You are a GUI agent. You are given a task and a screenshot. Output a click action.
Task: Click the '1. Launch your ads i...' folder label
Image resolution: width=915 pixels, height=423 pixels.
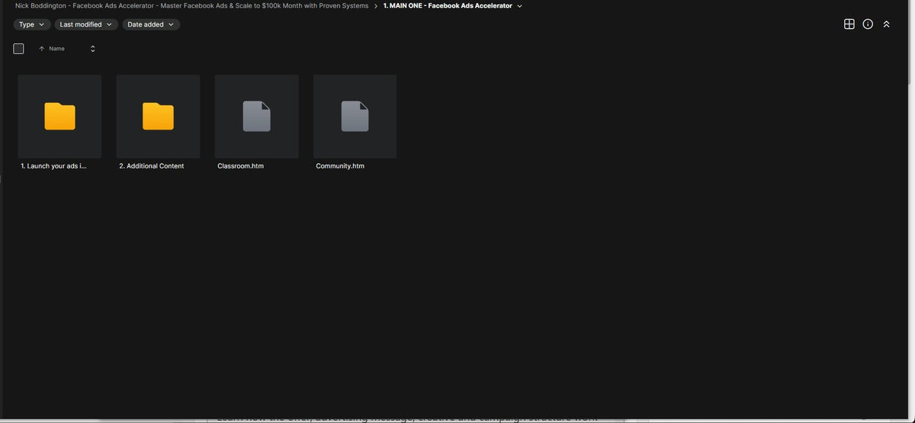(x=53, y=166)
